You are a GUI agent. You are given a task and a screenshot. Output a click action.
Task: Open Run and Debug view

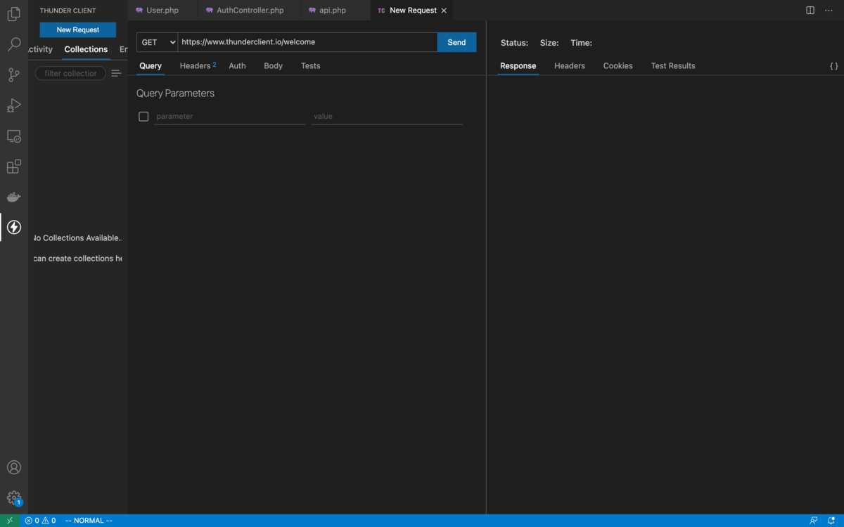coord(13,105)
